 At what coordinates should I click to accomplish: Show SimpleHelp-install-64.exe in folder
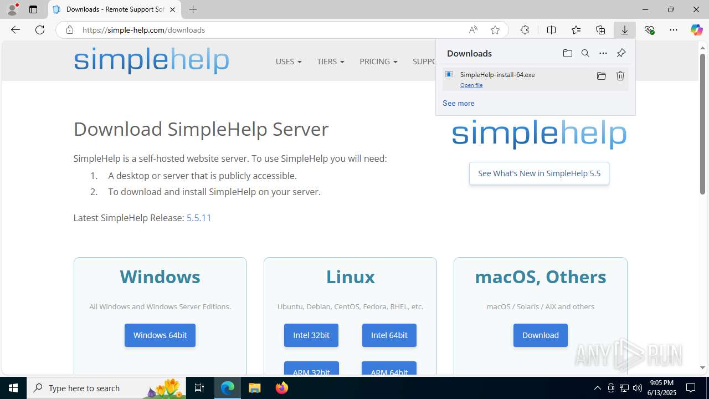click(602, 76)
